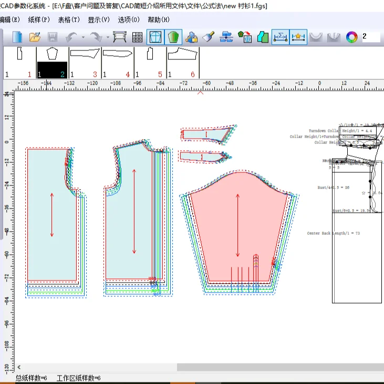
Task: Click the Save floppy disk icon
Action: [x=53, y=37]
